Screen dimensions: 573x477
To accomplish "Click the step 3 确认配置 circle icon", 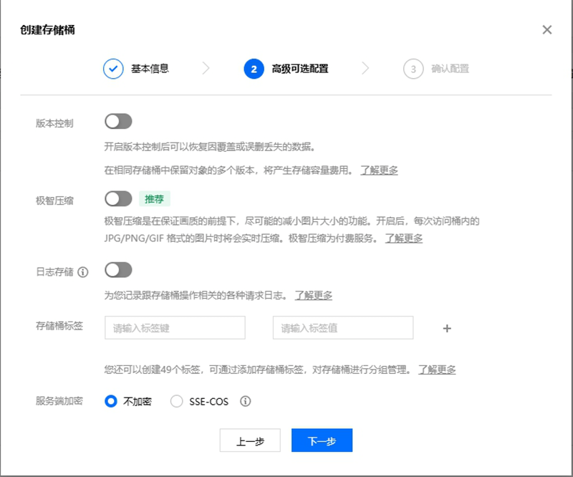I will (x=413, y=69).
